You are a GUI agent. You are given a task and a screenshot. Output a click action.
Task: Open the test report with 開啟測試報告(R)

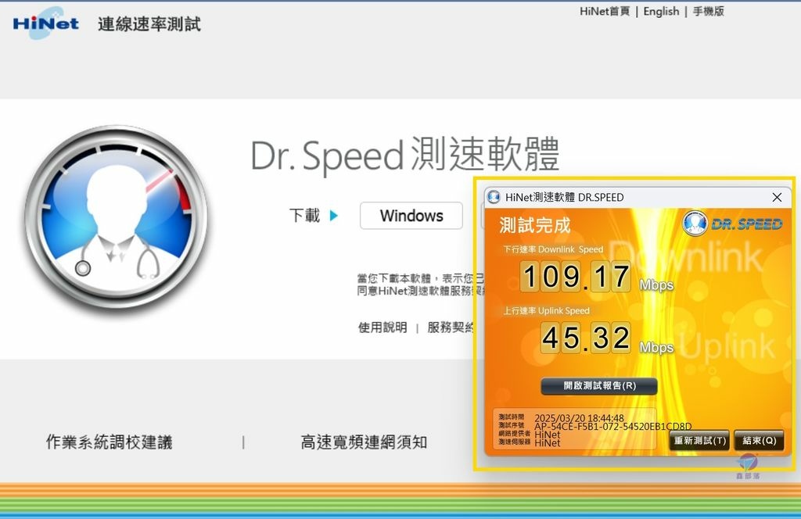[599, 386]
